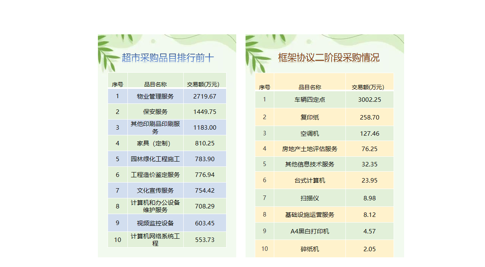Click the 房地产土地评估服务 cell
The height and width of the screenshot is (267, 485).
(x=309, y=149)
